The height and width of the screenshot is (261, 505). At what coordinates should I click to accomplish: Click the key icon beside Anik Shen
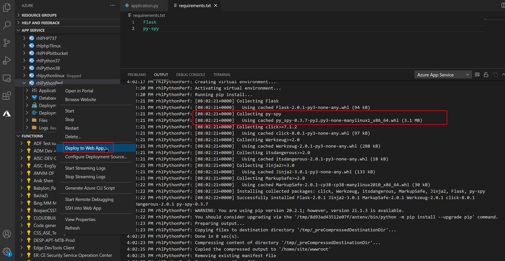click(29, 181)
